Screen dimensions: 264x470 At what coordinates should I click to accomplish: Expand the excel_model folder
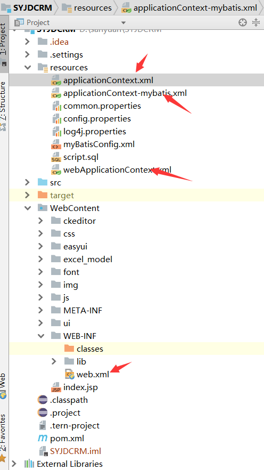point(40,260)
